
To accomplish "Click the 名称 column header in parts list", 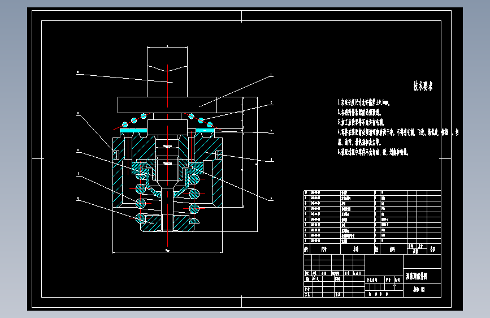I will click(356, 249).
